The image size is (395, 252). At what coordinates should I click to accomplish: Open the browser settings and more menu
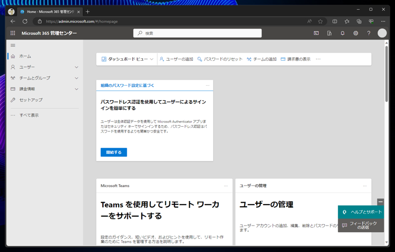383,21
